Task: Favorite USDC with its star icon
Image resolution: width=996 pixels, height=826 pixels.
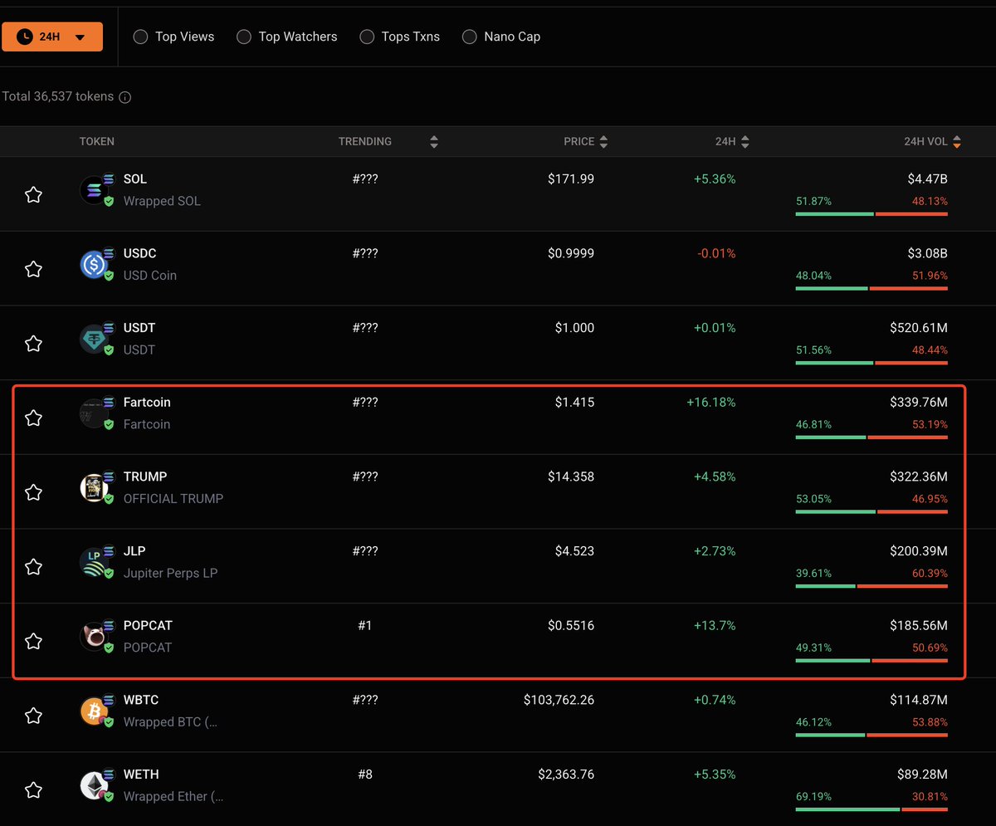Action: click(x=33, y=269)
